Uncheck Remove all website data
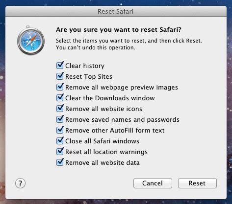This screenshot has height=204, width=232. (60, 162)
